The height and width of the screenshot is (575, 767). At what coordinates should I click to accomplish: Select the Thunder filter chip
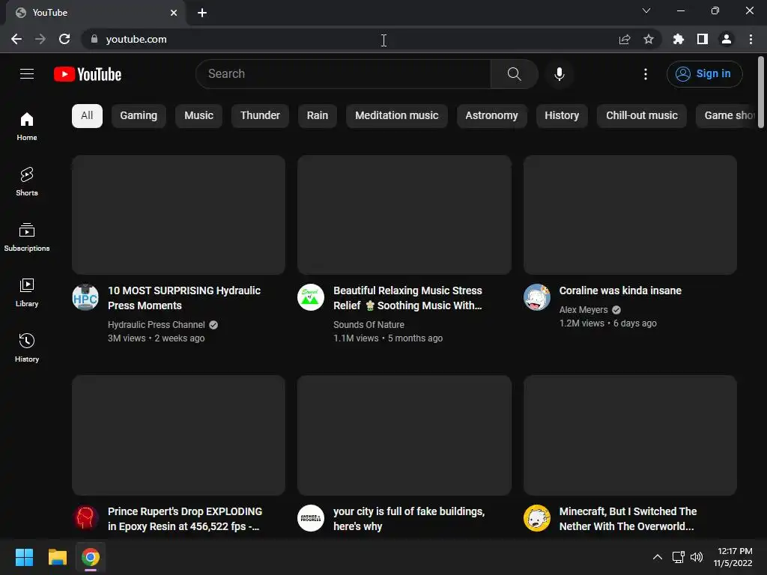coord(260,116)
